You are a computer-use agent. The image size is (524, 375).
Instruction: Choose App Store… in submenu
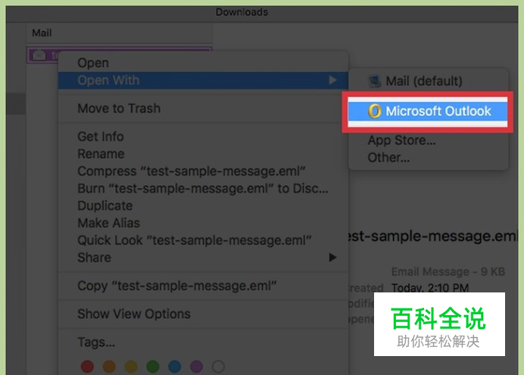click(x=428, y=140)
